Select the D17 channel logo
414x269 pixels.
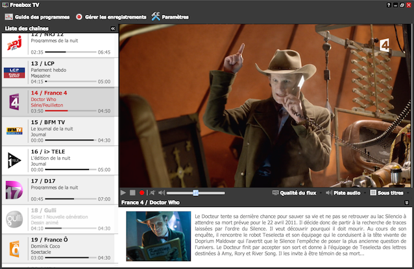14,189
